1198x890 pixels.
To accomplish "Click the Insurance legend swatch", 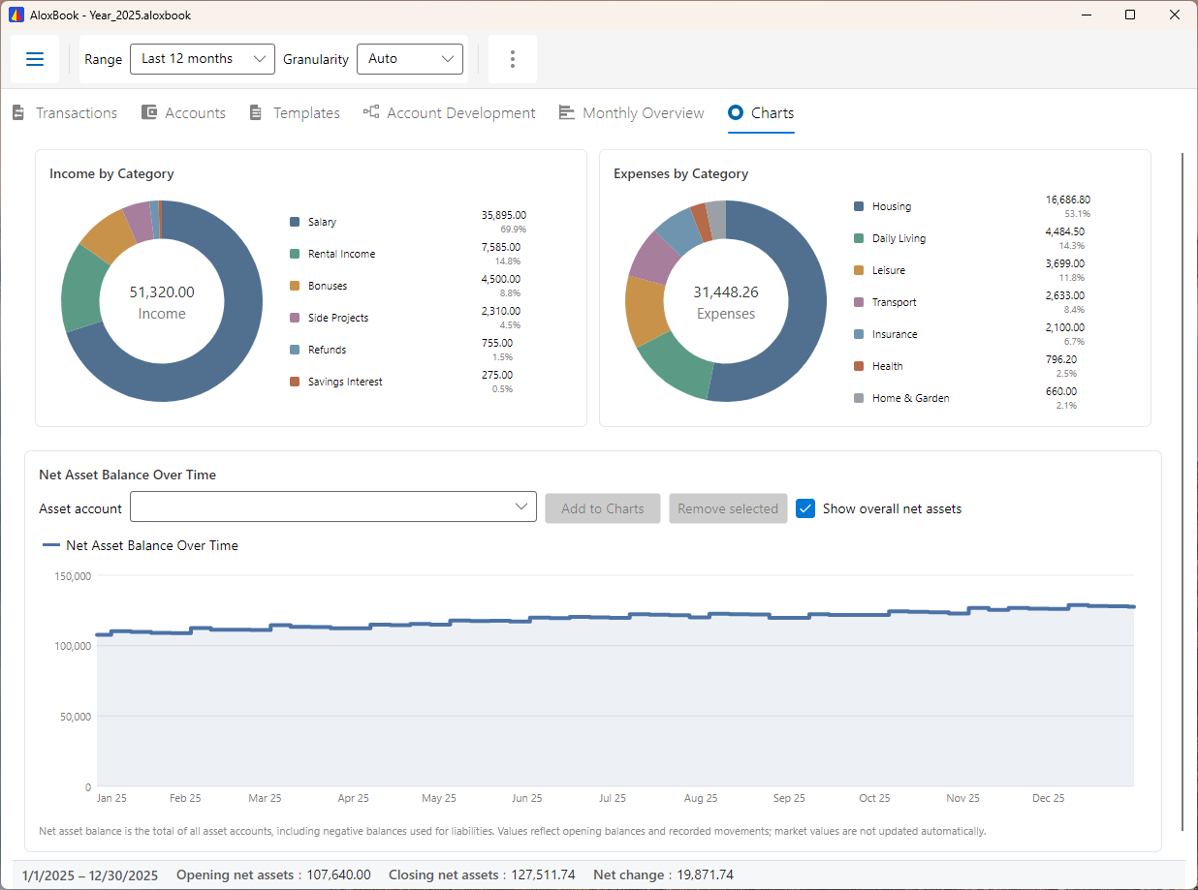I will (859, 334).
